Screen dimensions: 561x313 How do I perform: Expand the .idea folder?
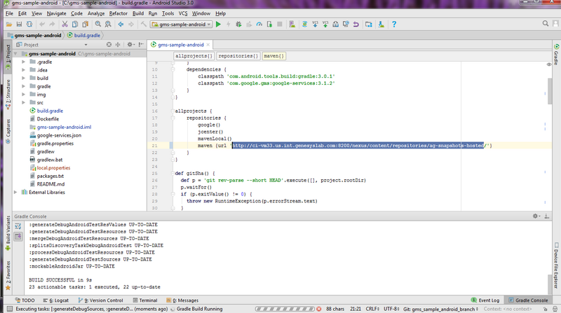[x=24, y=70]
